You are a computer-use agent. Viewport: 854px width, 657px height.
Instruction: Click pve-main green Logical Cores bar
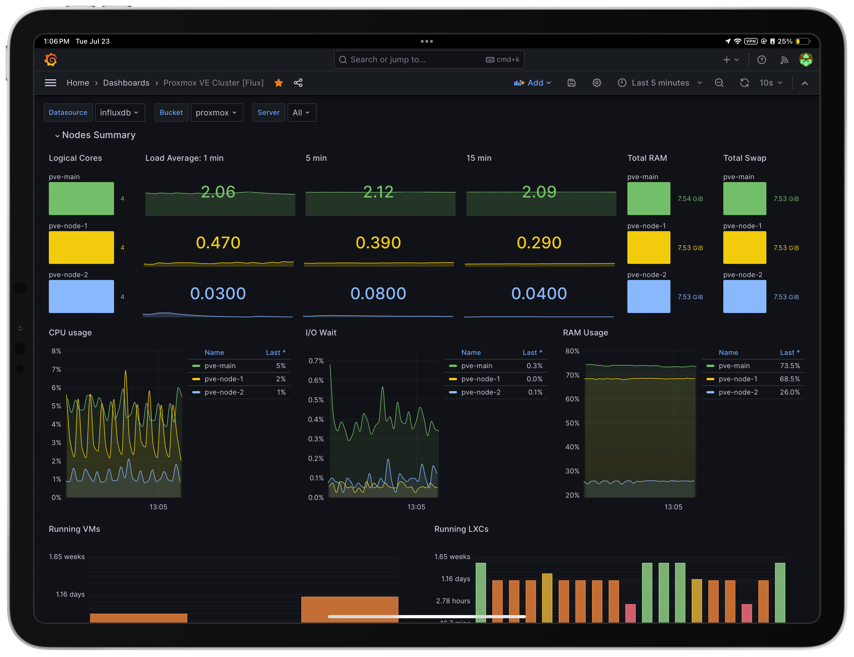(81, 198)
